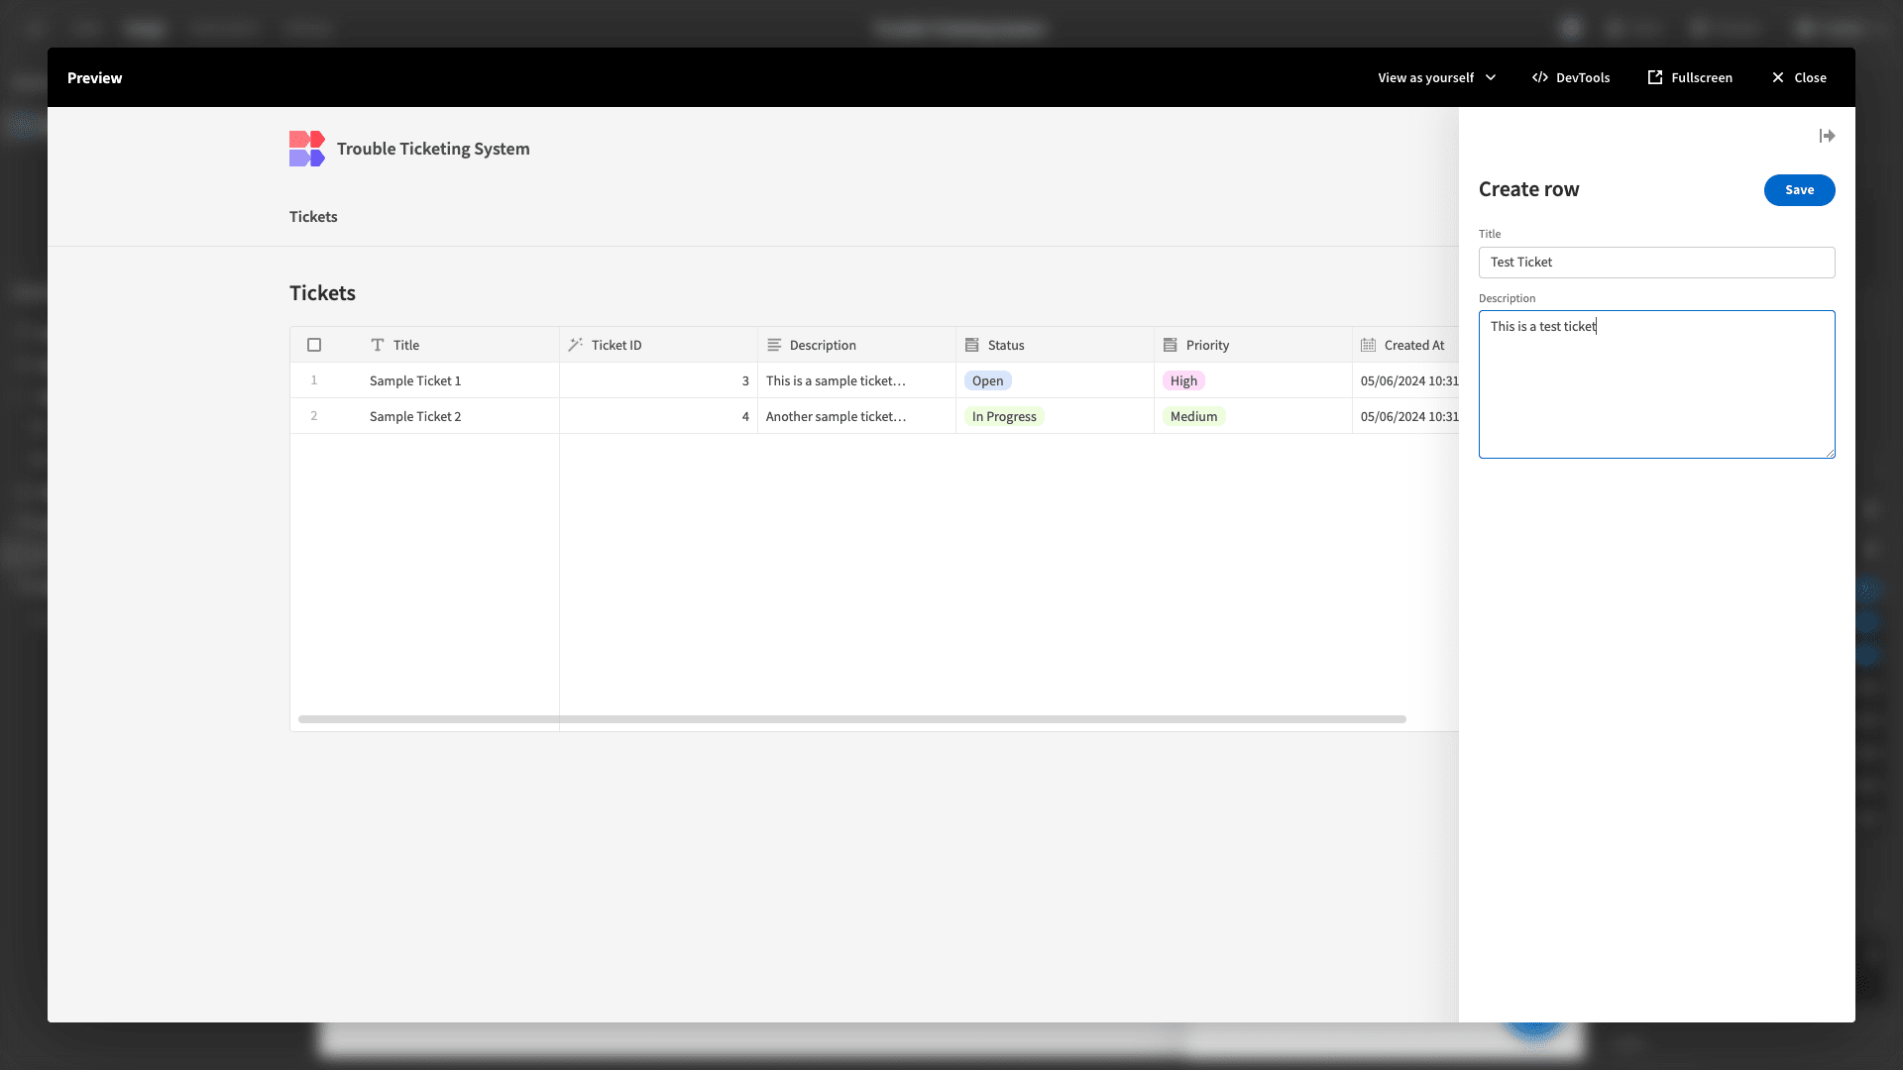Open the Tickets navigation link
Image resolution: width=1903 pixels, height=1070 pixels.
tap(313, 217)
